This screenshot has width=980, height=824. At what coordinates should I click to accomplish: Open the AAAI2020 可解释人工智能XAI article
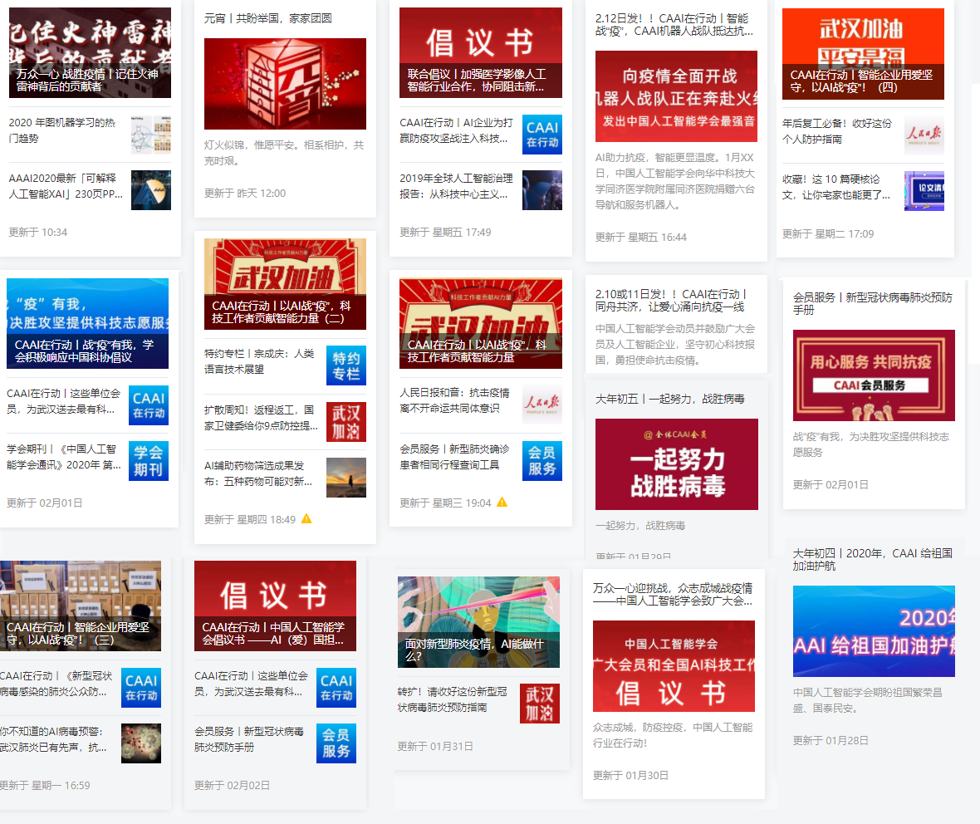click(66, 186)
